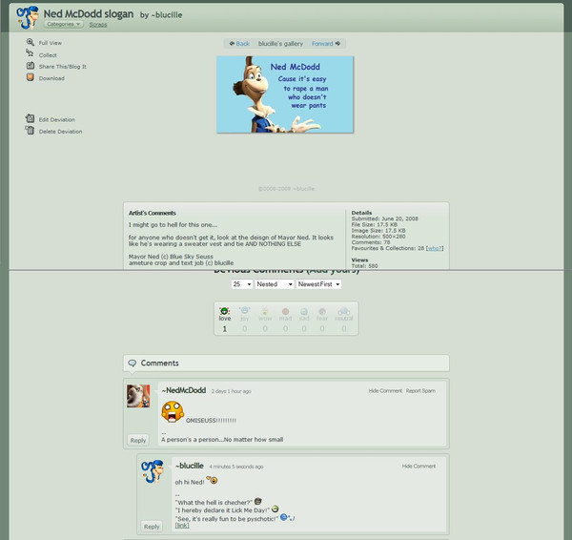The image size is (572, 540).
Task: Click NedMcDodd's avatar picture
Action: click(x=138, y=396)
